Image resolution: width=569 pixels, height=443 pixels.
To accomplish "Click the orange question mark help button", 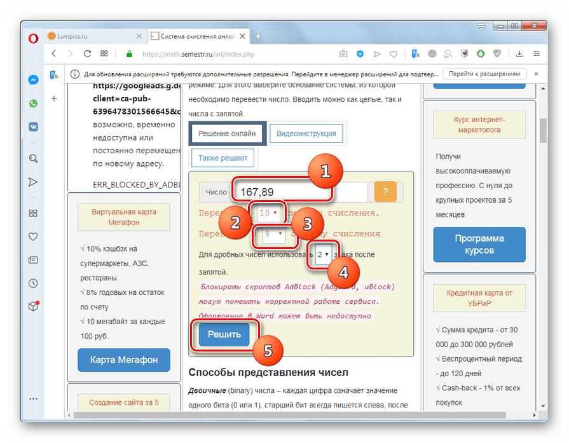I will (x=385, y=191).
